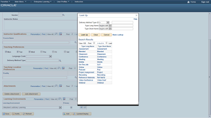Screen dimensions: 211x118
Task: Enable the Thu teaching preference checkbox
Action: click(42, 52)
